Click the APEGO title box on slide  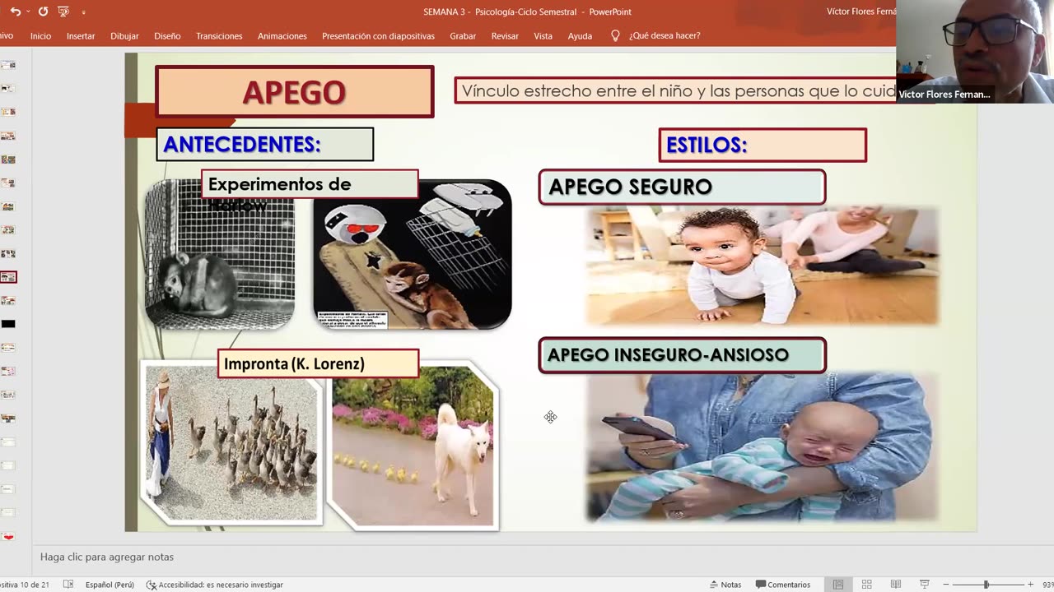(x=294, y=92)
